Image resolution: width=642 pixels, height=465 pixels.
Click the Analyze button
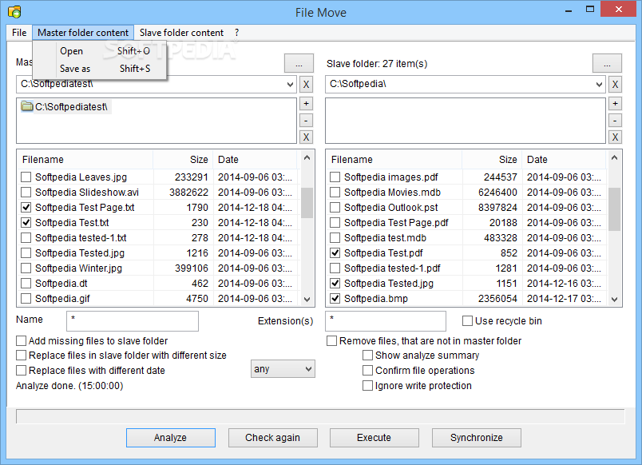pos(171,438)
